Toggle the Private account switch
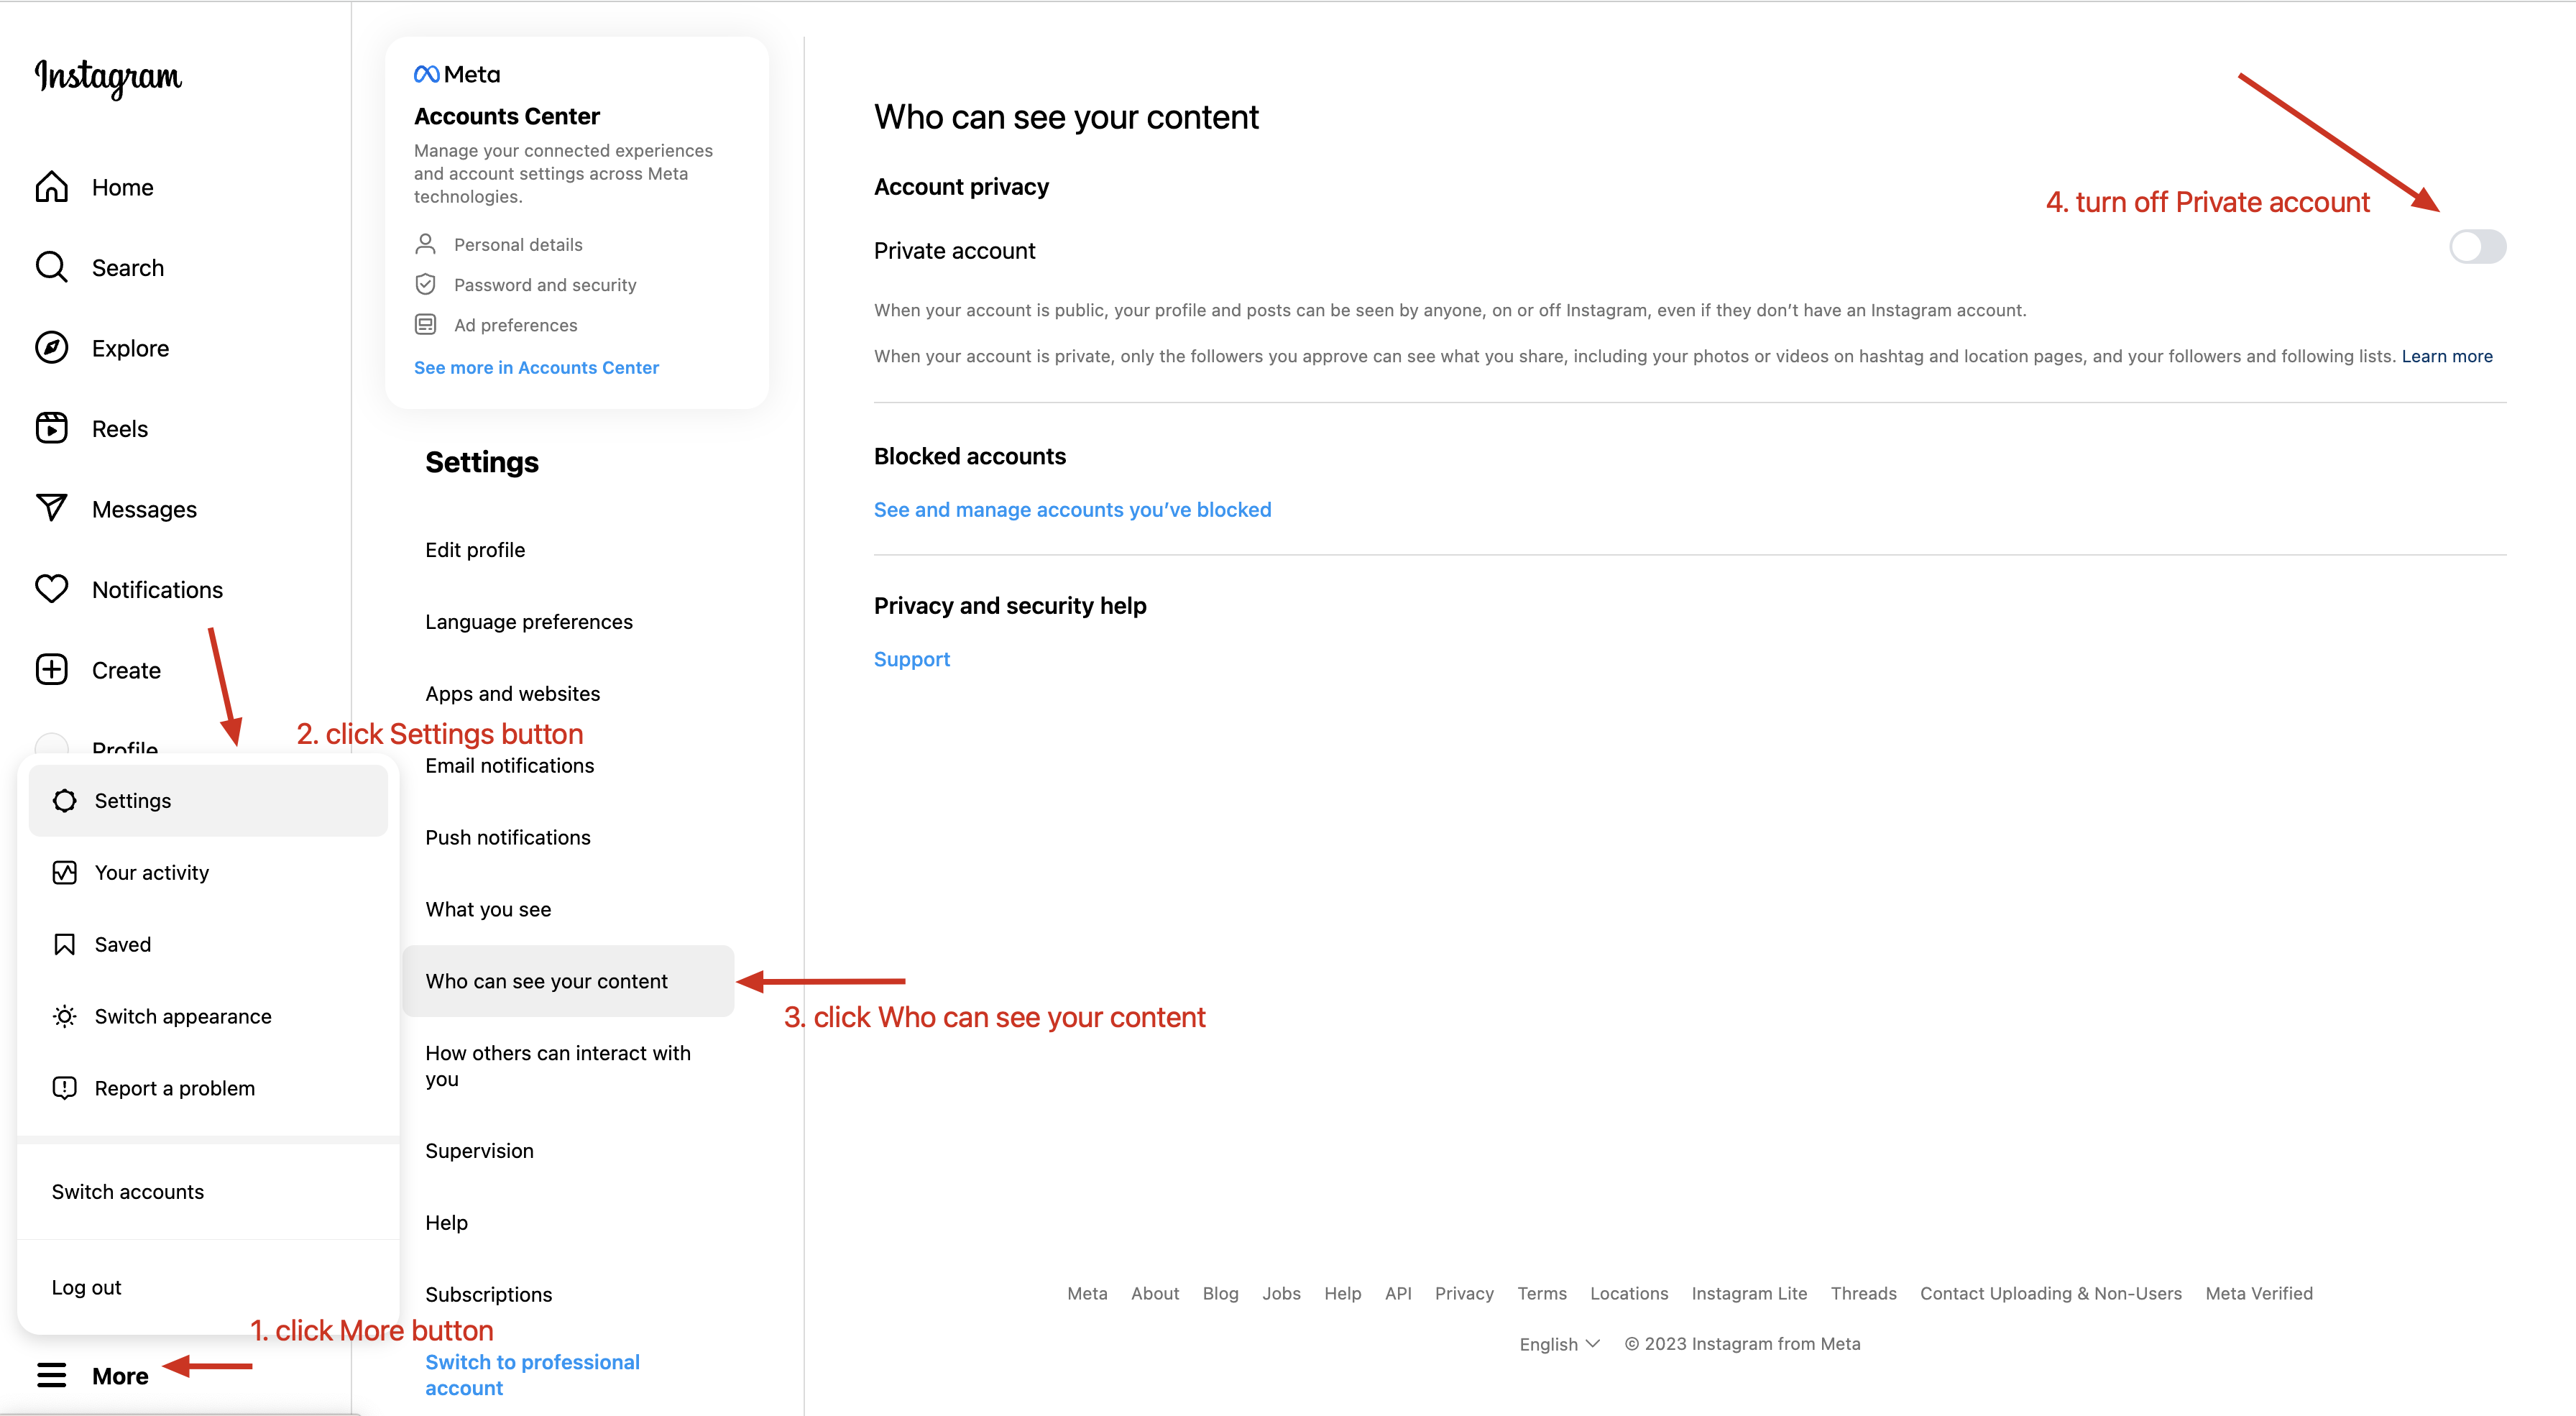Viewport: 2576px width, 1416px height. 2476,246
